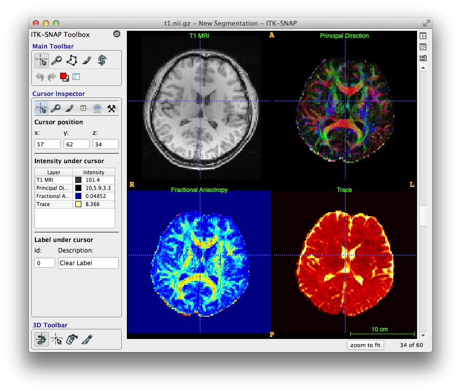Select the snake segmentation tool
The image size is (461, 392).
click(x=102, y=60)
